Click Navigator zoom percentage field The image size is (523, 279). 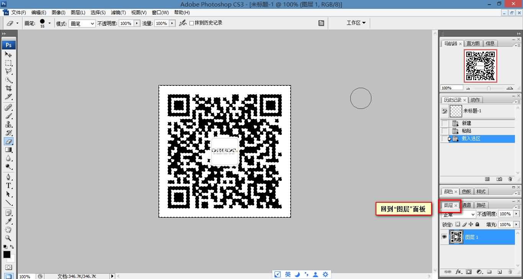click(452, 88)
